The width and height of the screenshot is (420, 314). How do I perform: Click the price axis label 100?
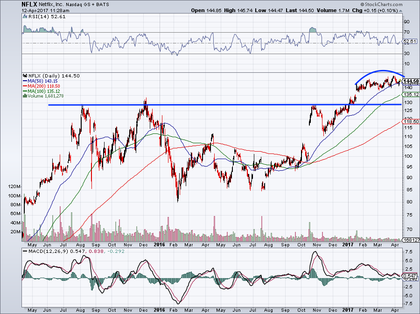[408, 156]
